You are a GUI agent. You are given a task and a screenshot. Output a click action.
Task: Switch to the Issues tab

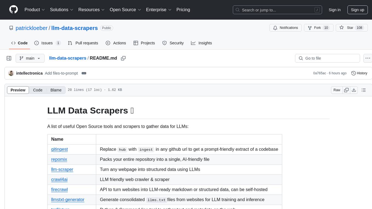coord(48,43)
